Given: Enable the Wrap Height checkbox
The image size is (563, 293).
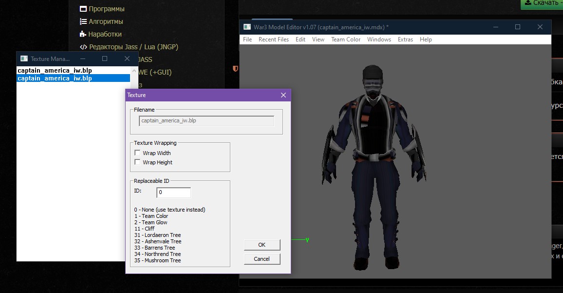Looking at the screenshot, I should coord(137,162).
